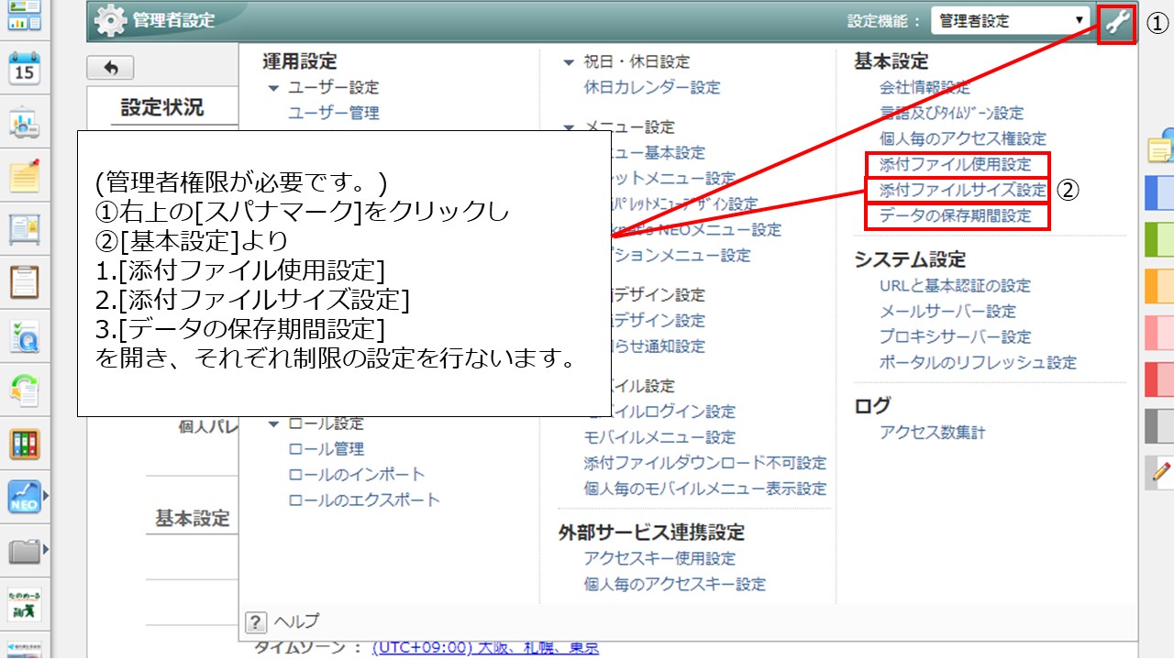Viewport: 1174px width, 660px height.
Task: Open the bulletin board icon
Action: pyautogui.click(x=25, y=230)
